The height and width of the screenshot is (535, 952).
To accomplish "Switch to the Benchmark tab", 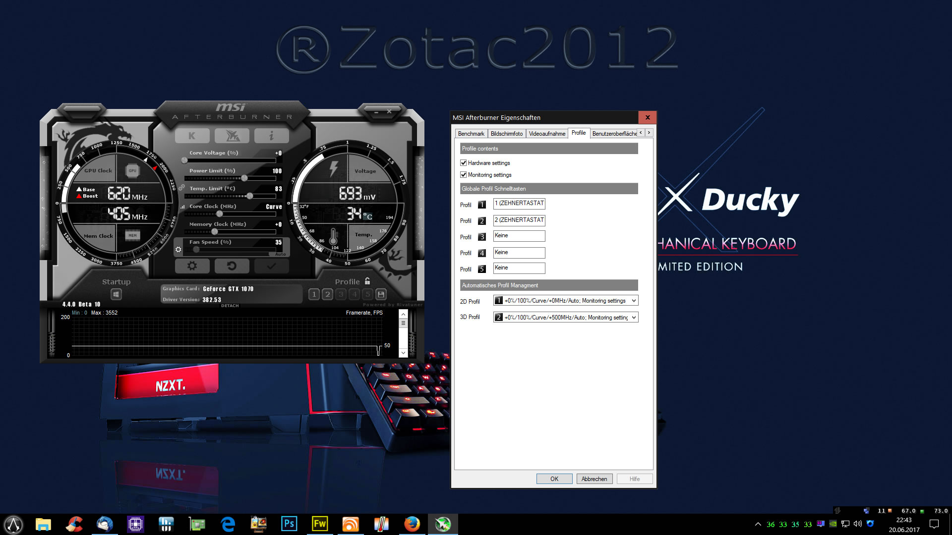I will [471, 134].
